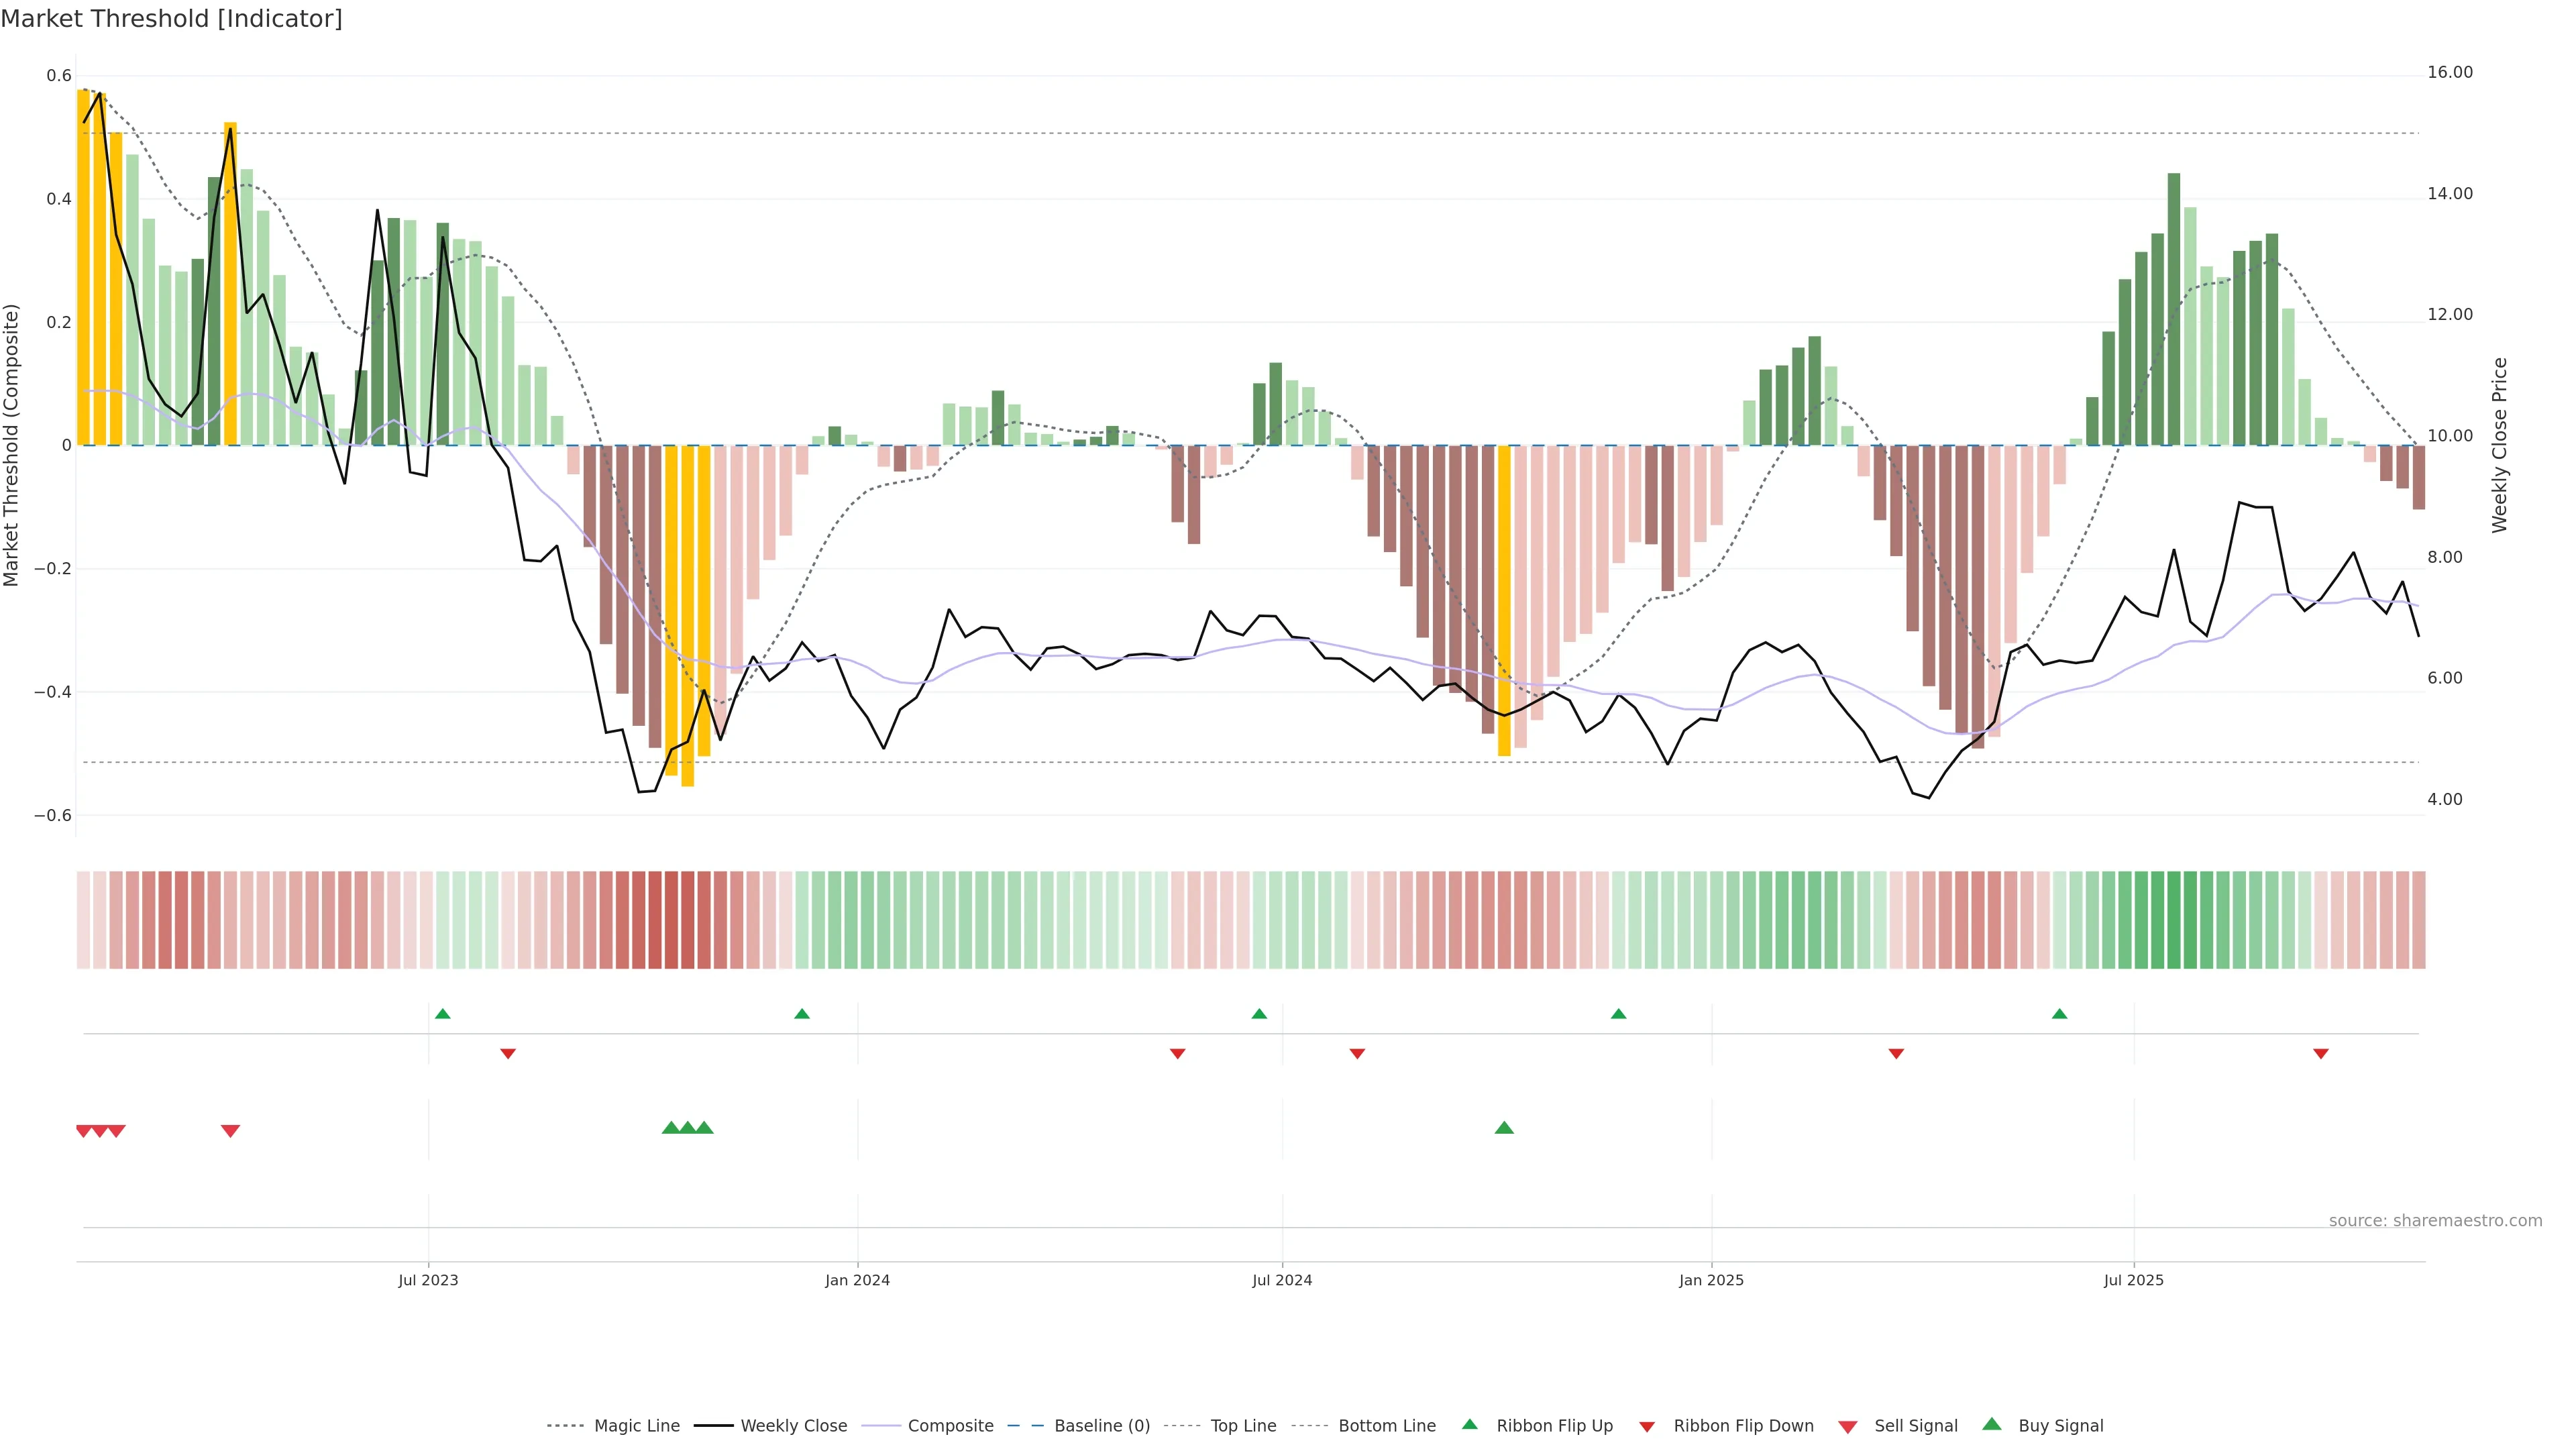Screen dimensions: 2576x1449
Task: Click Ribbon Flip Up legend triangle icon
Action: [x=1469, y=1424]
